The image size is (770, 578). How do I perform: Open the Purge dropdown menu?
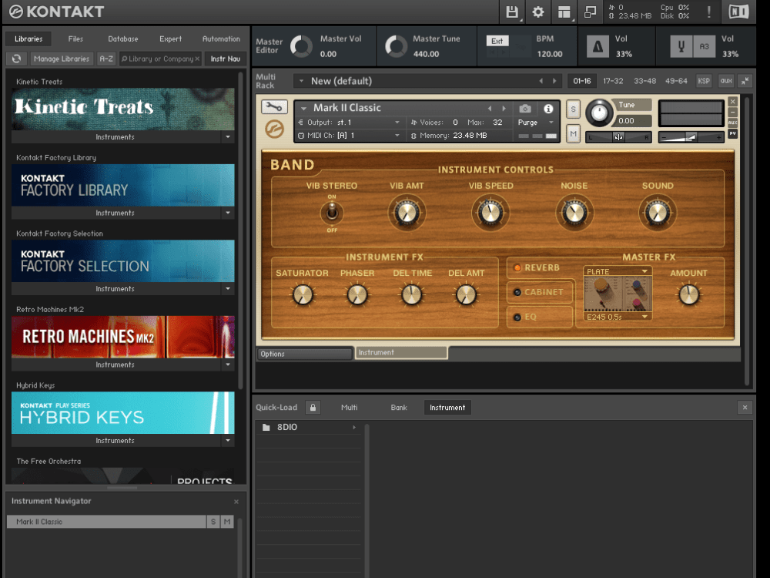(536, 123)
